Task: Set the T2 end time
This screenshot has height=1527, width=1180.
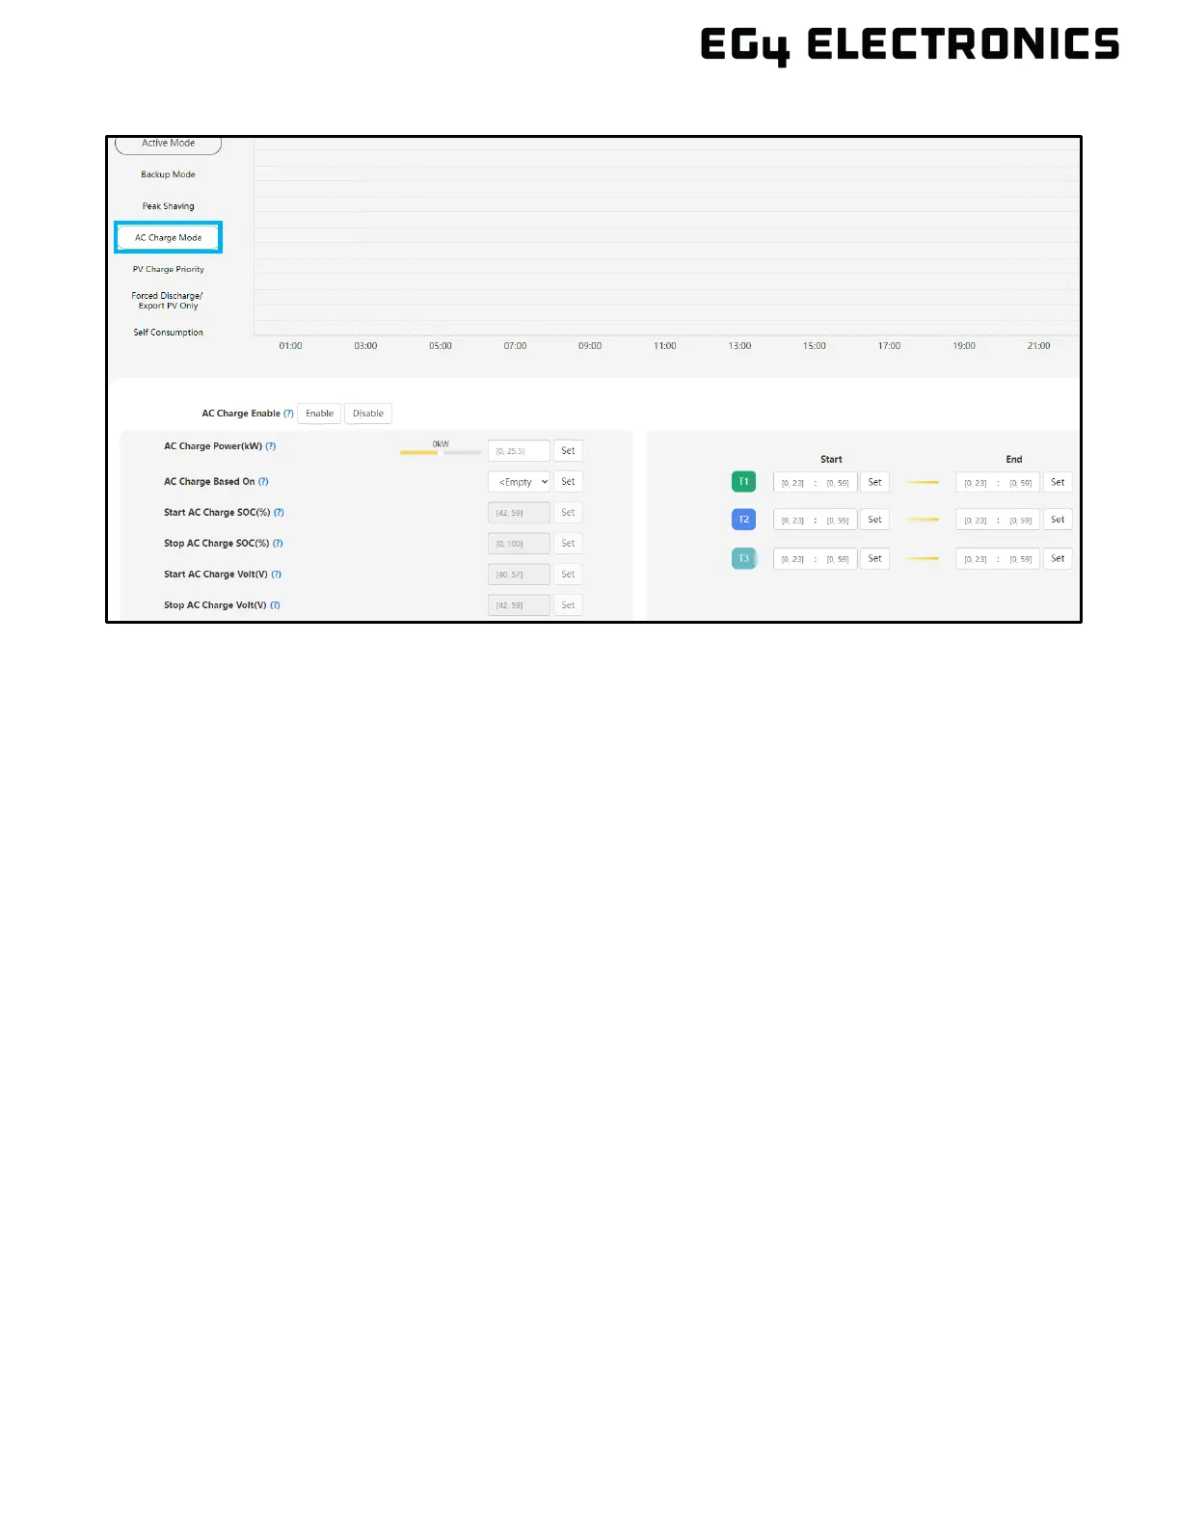Action: point(1058,520)
